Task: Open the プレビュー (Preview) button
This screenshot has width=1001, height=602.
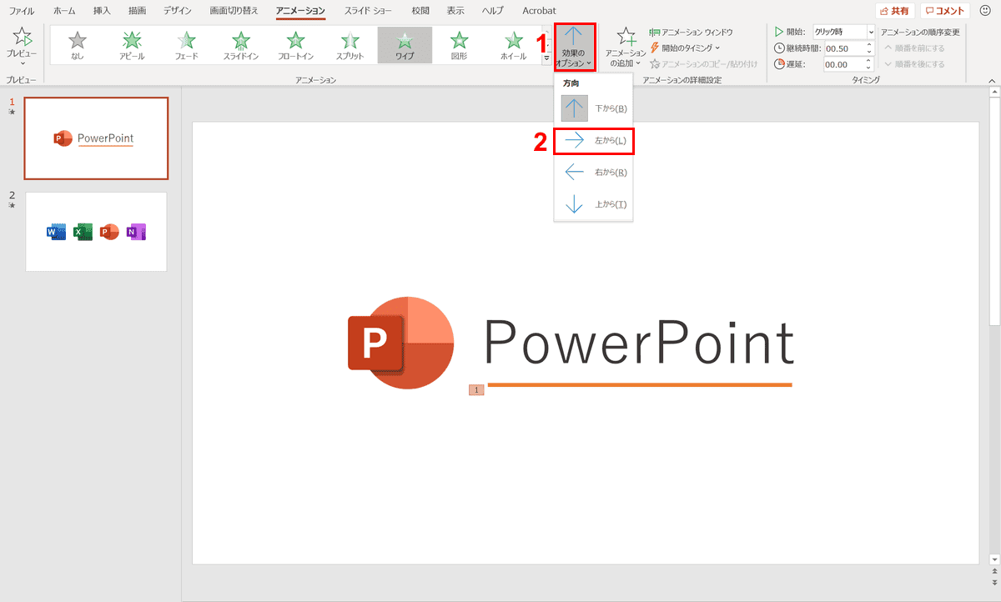Action: coord(22,46)
